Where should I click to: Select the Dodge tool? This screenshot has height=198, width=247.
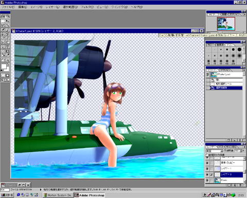coord(8,42)
